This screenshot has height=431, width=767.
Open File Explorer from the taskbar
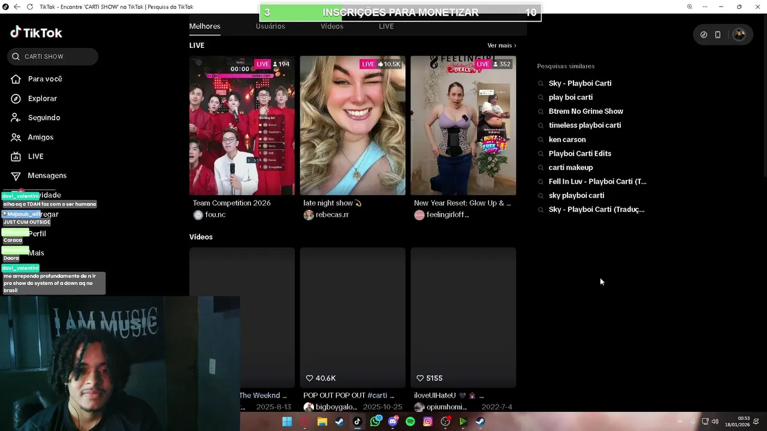(322, 421)
